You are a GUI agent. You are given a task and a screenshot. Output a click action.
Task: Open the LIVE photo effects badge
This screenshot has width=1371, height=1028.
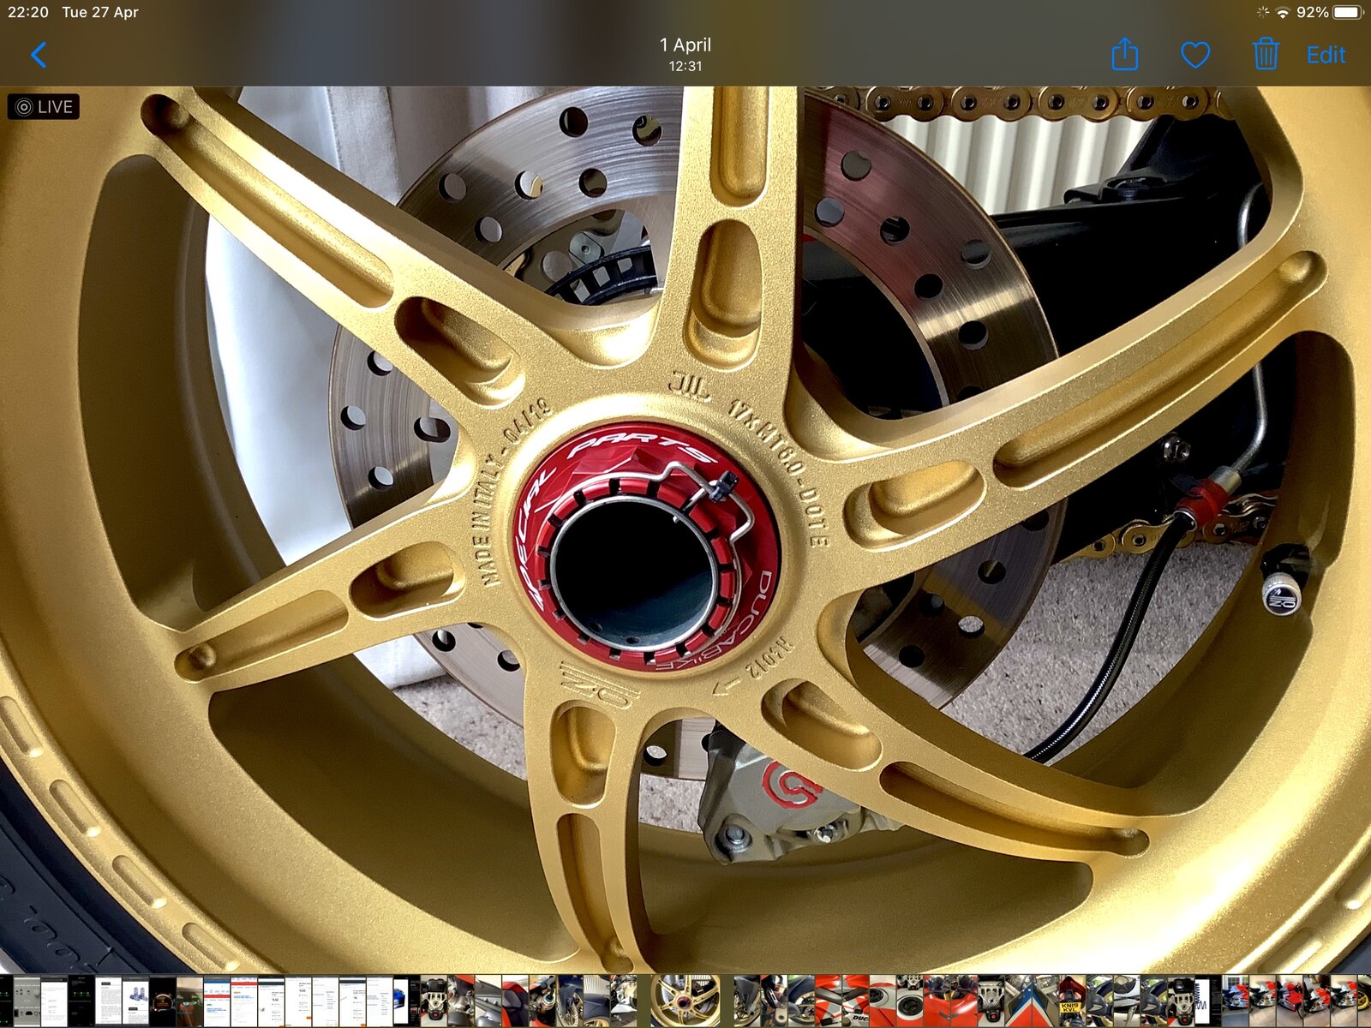pos(44,106)
